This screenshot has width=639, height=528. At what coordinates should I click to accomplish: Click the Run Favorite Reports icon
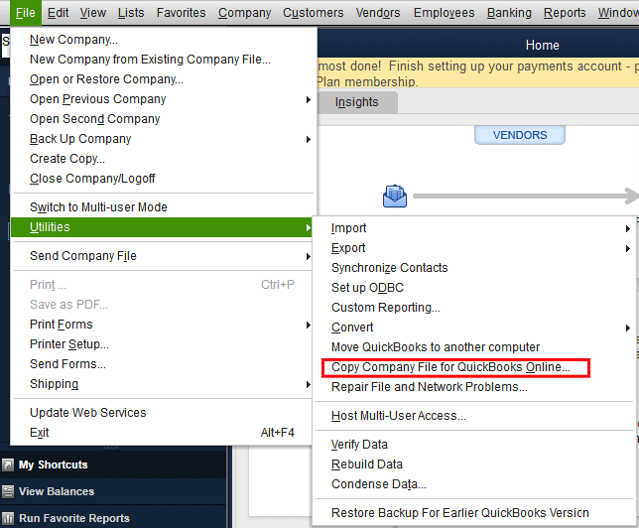click(8, 518)
